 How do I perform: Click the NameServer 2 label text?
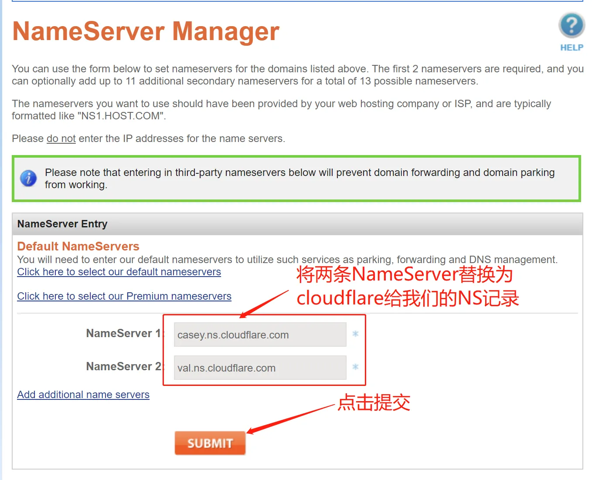[x=122, y=366]
